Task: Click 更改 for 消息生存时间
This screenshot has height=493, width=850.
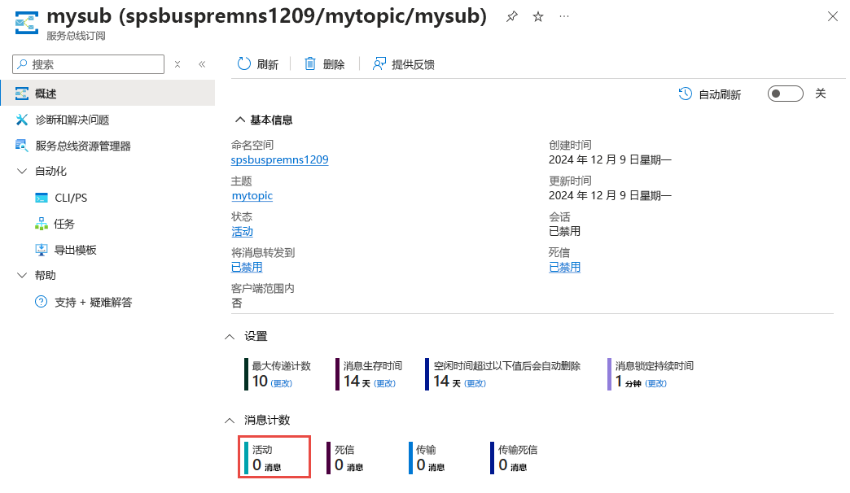Action: [385, 383]
